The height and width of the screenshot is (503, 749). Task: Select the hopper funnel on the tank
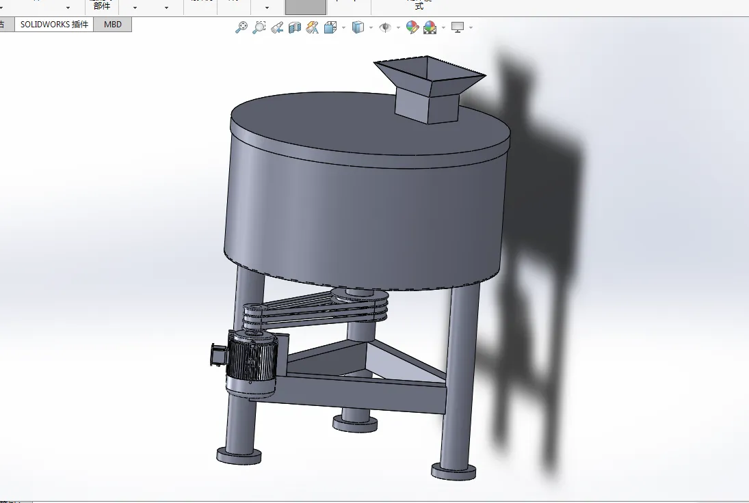[x=430, y=88]
